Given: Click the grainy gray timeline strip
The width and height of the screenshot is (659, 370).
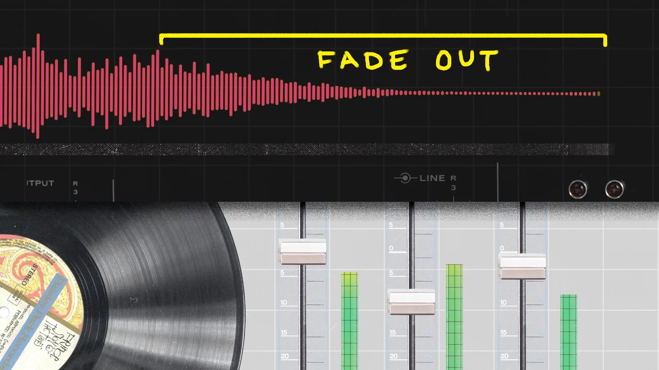Looking at the screenshot, I should pyautogui.click(x=307, y=149).
